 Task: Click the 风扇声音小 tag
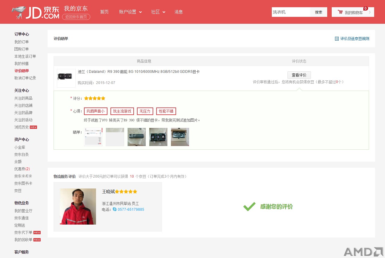click(96, 111)
